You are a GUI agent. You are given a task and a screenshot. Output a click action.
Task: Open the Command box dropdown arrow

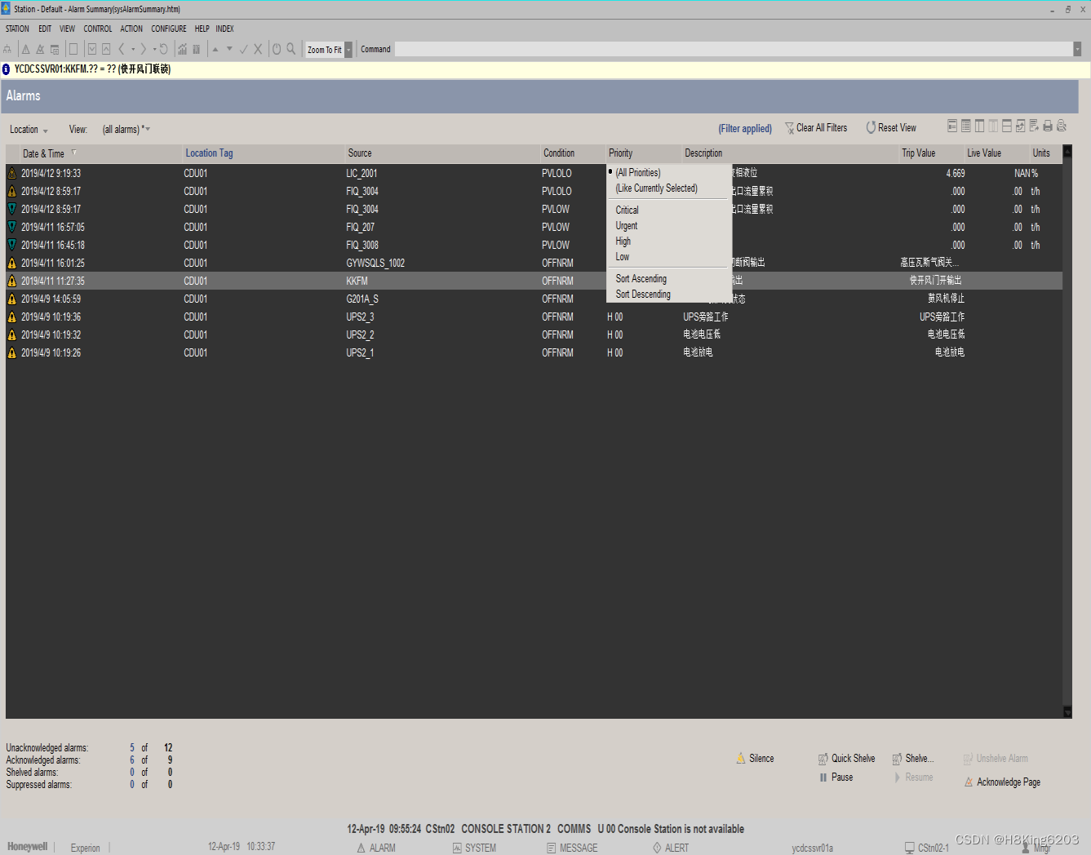pyautogui.click(x=1077, y=49)
